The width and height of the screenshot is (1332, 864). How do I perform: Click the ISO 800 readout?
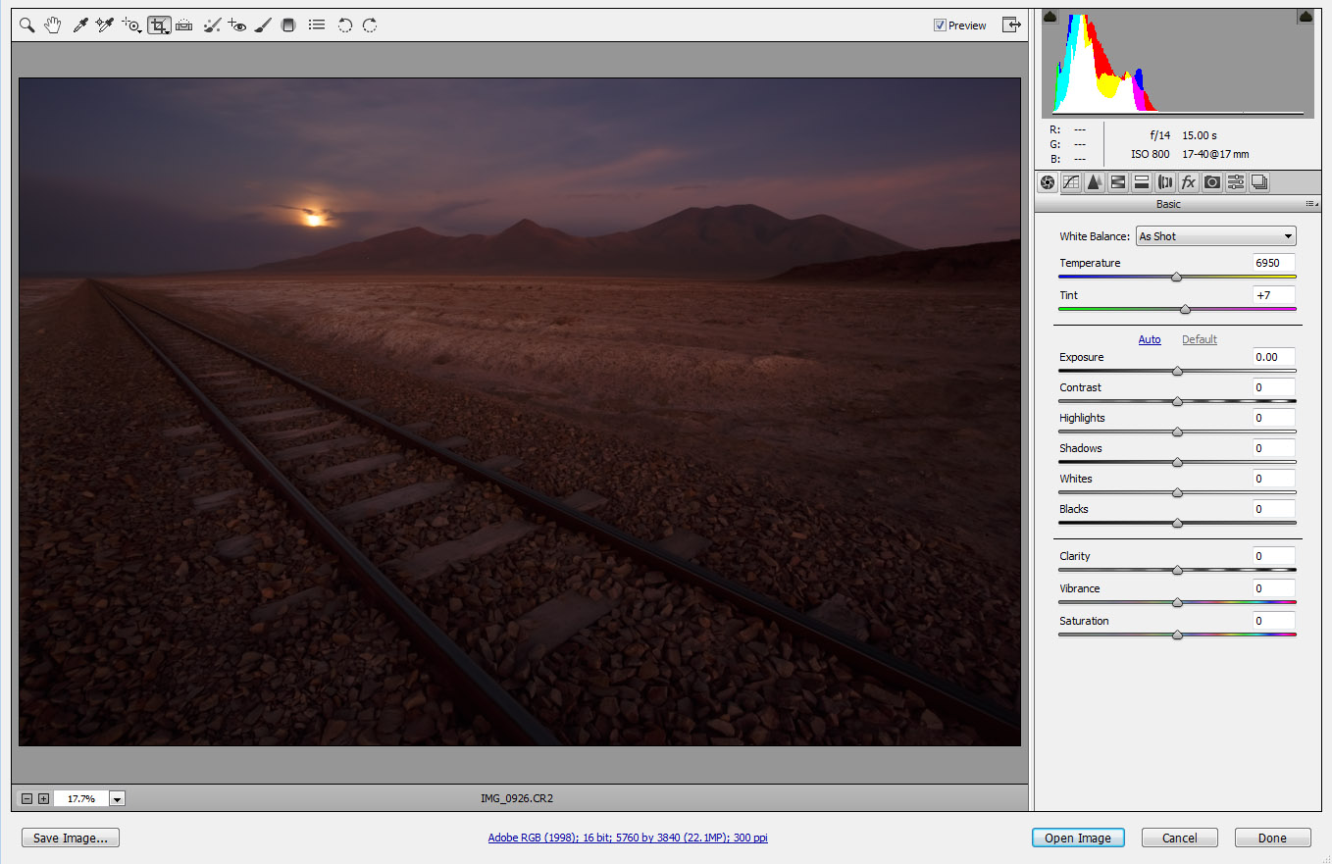click(1150, 154)
